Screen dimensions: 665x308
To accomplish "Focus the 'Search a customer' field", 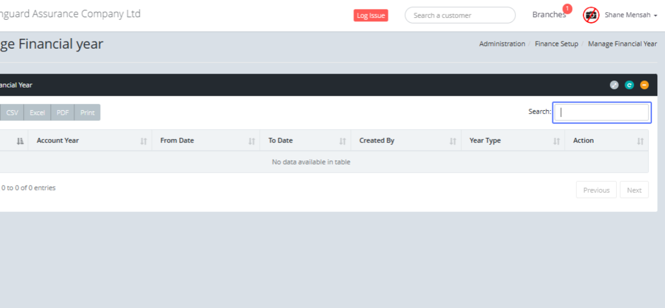I will 460,16.
